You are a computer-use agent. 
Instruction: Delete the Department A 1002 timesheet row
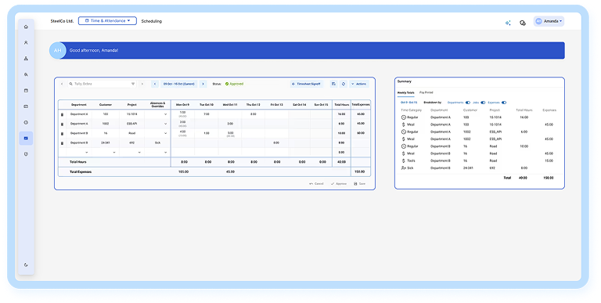pos(62,124)
